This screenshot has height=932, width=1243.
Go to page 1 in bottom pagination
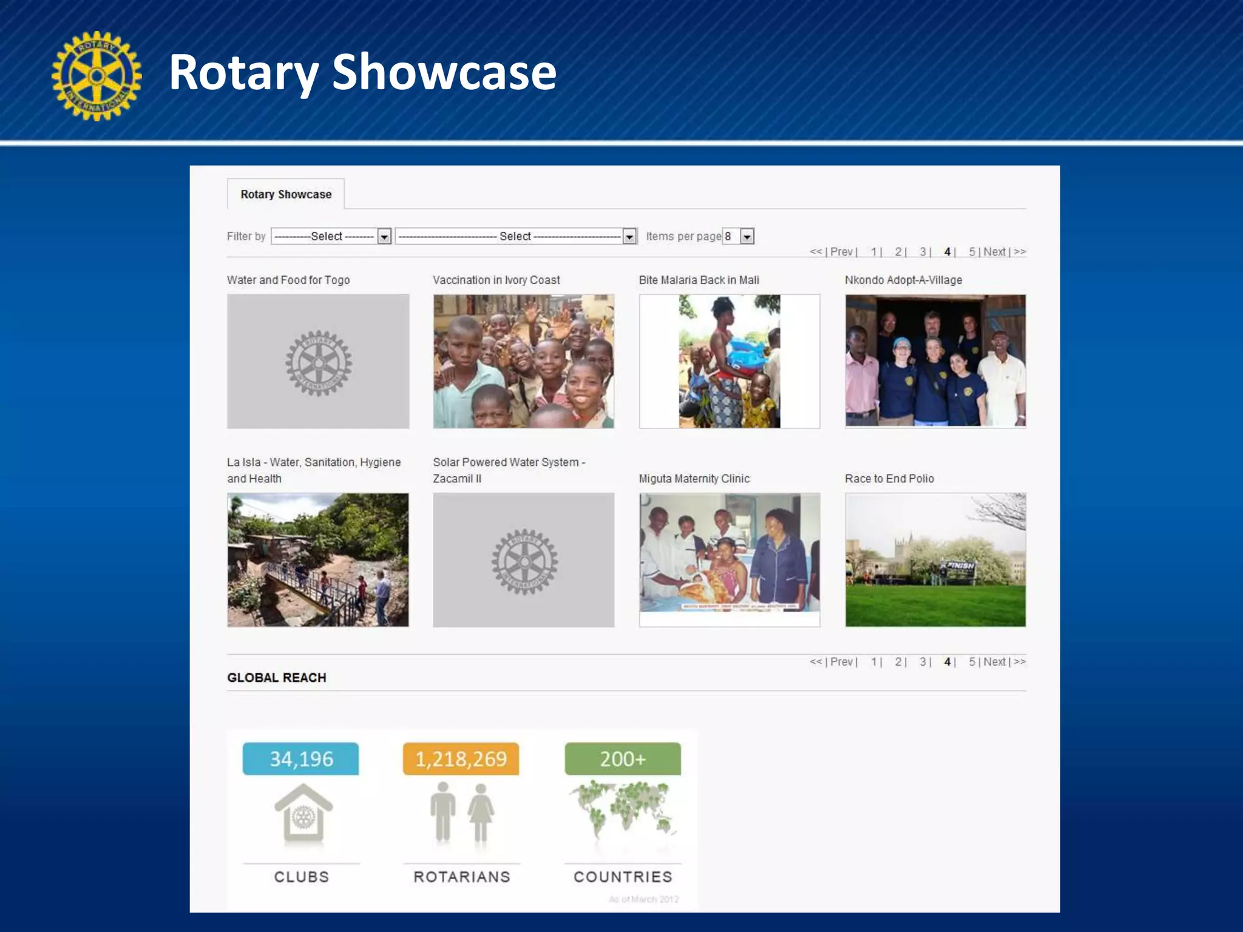click(x=874, y=662)
